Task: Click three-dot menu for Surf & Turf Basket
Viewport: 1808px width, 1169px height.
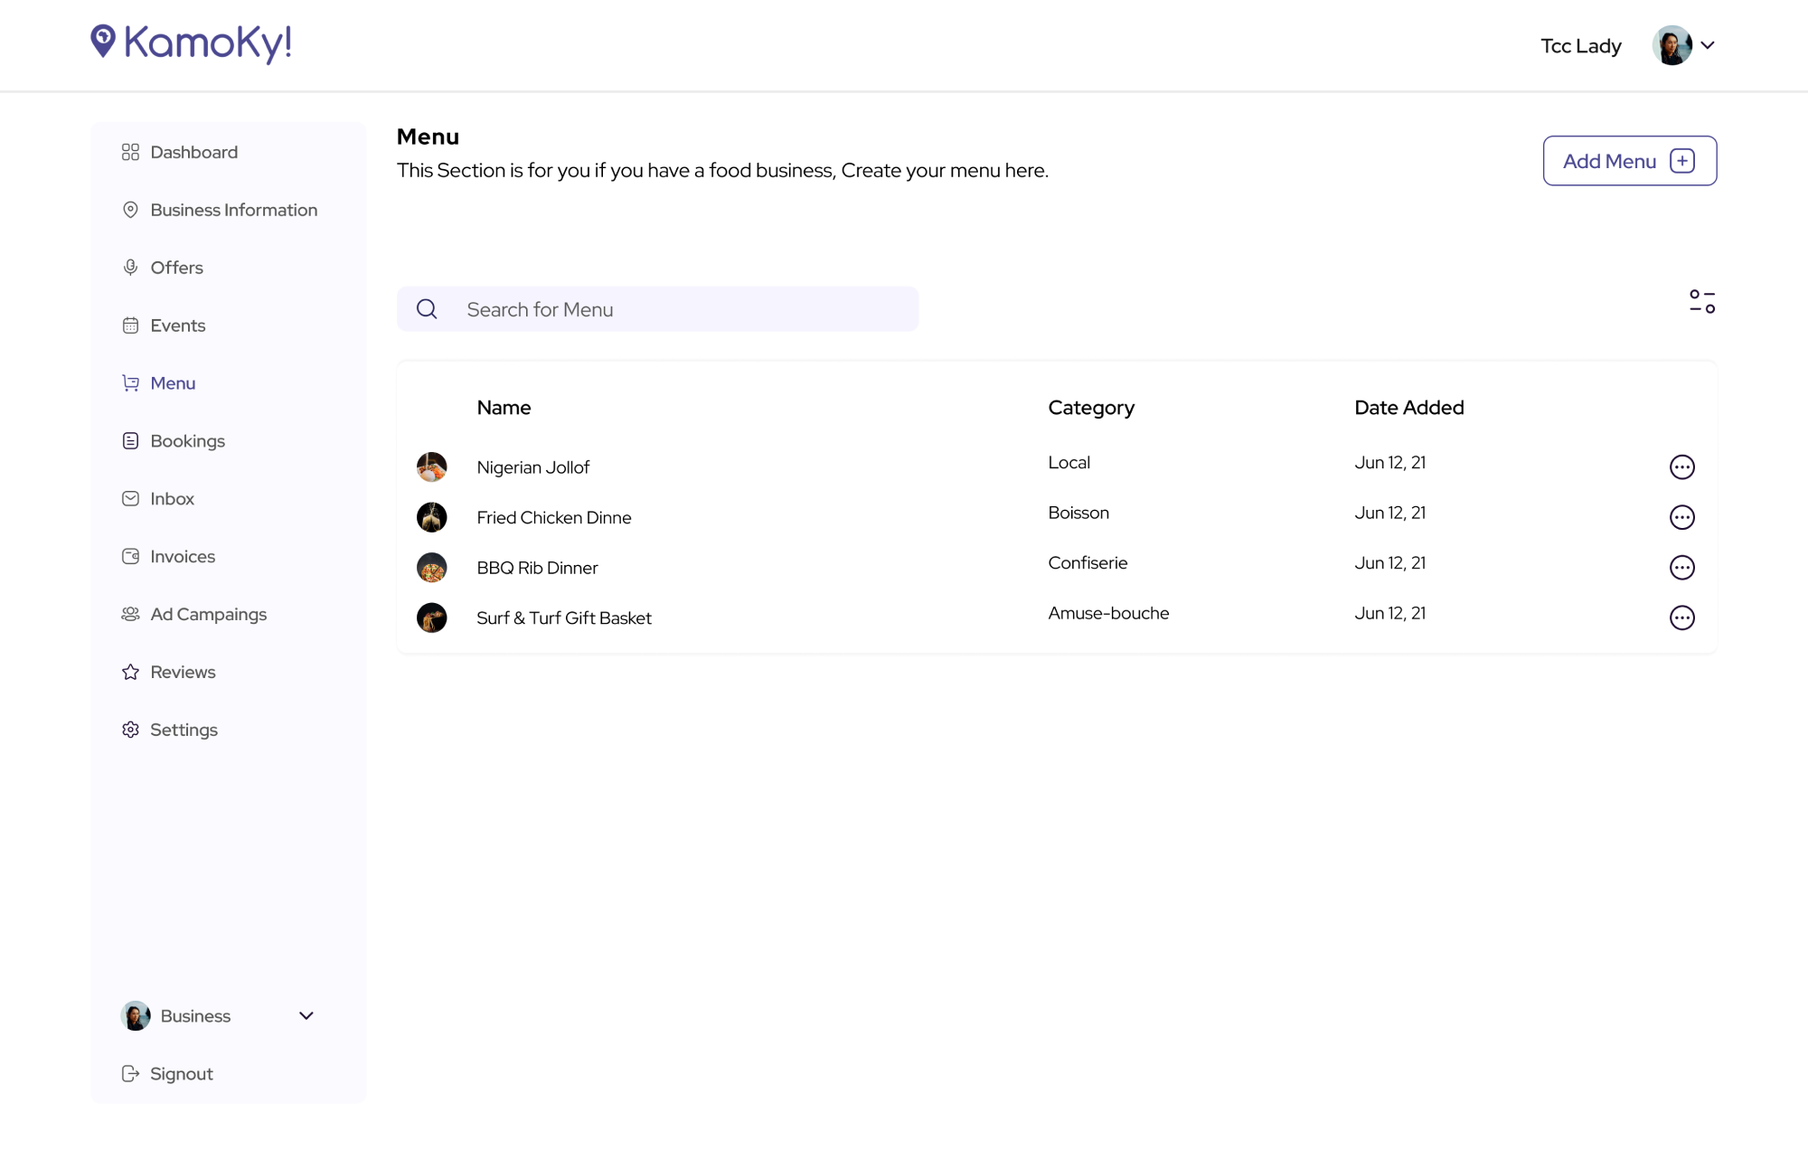Action: (1681, 618)
